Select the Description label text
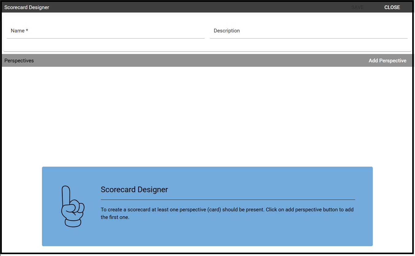 [x=227, y=31]
